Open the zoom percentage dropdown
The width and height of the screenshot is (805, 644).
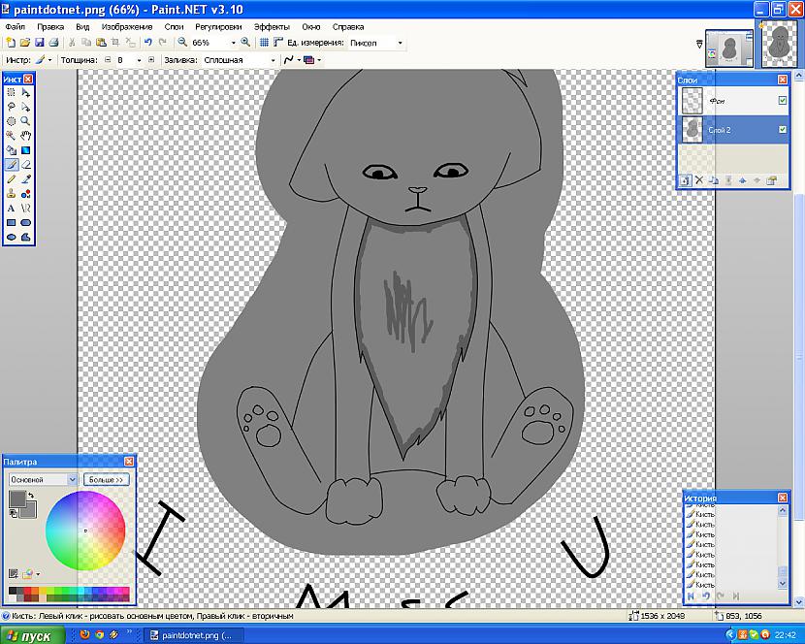pyautogui.click(x=233, y=43)
